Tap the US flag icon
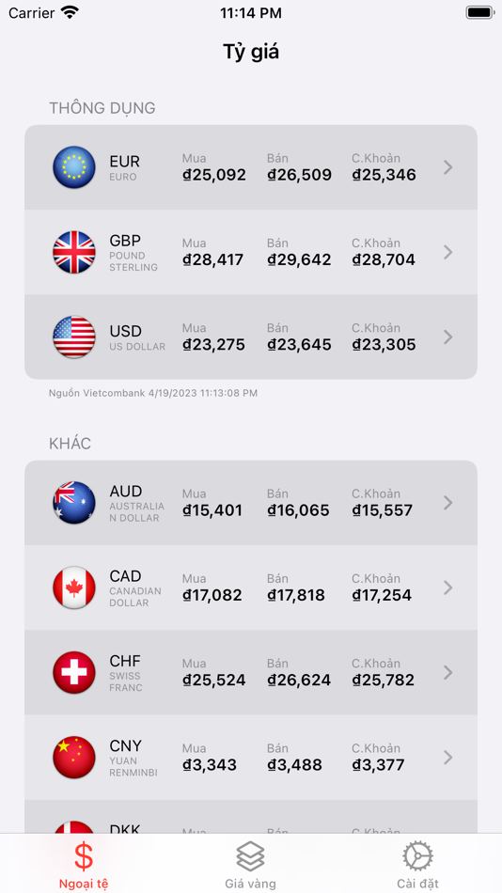Image resolution: width=502 pixels, height=893 pixels. pos(74,337)
